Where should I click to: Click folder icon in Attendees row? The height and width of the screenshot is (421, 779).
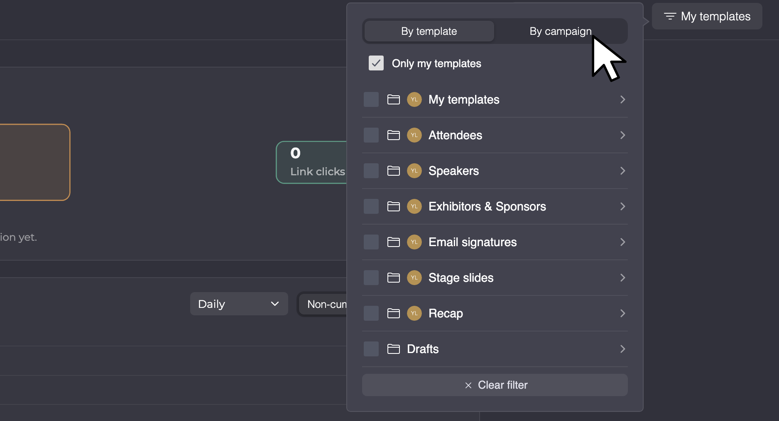tap(394, 135)
